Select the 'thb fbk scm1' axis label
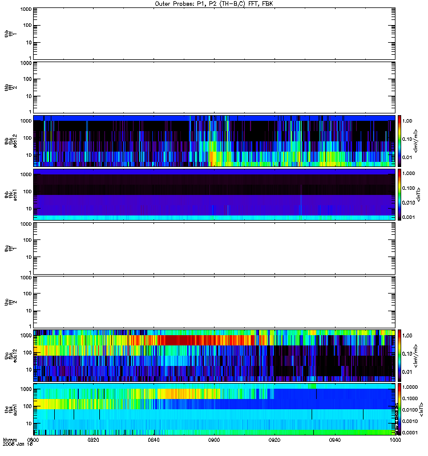The image size is (428, 456). (x=11, y=194)
